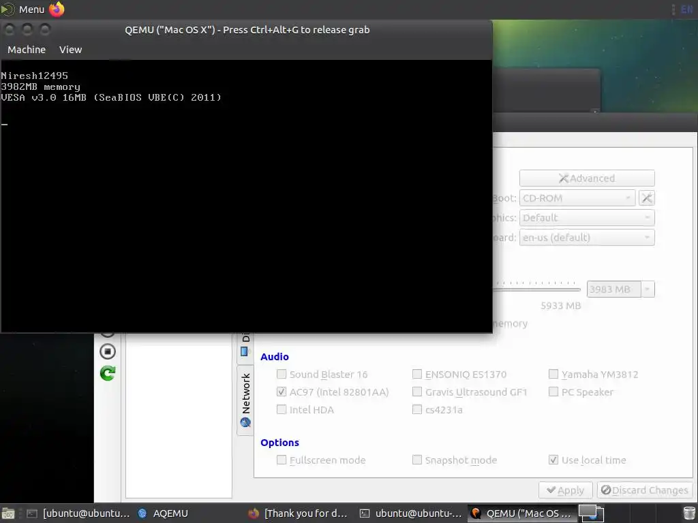Screen dimensions: 698x523
Task: Open the Trash icon in bottom panel
Action: (x=688, y=513)
